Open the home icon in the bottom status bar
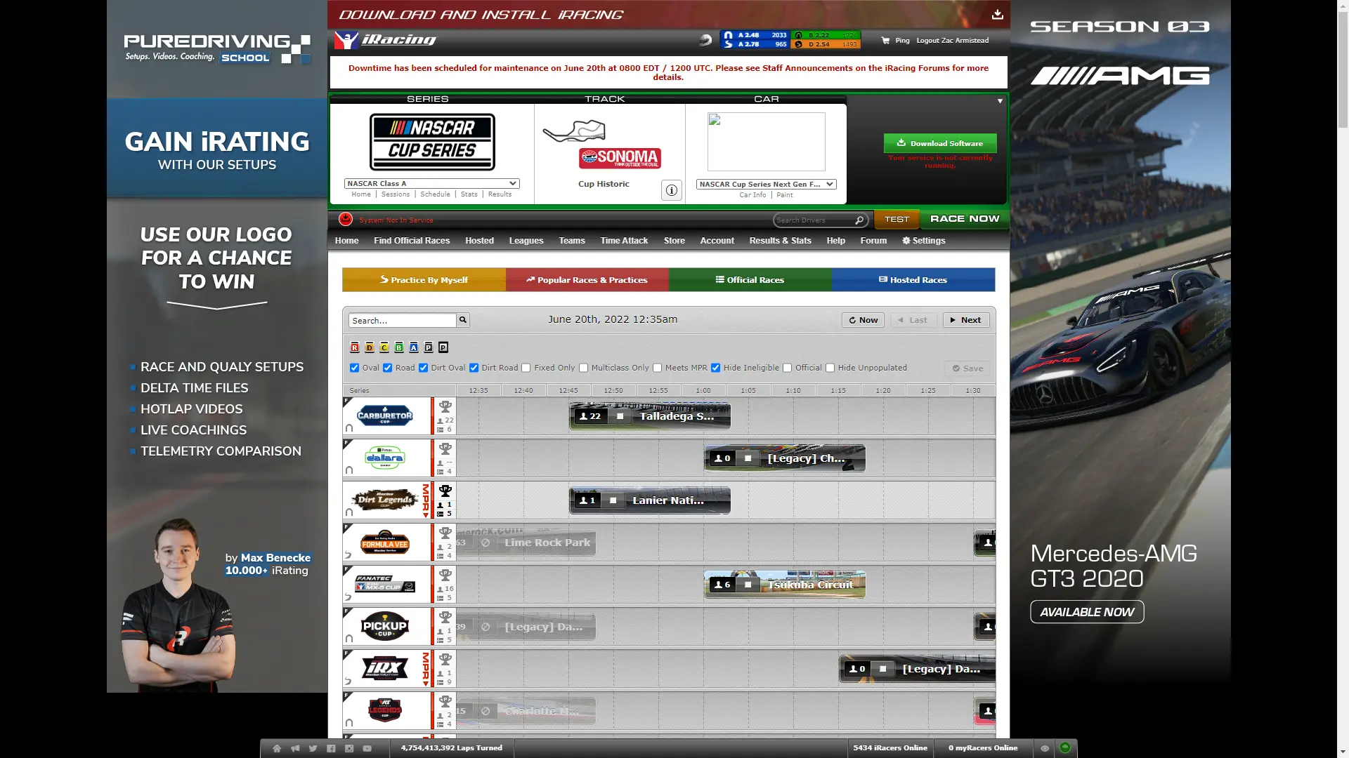Image resolution: width=1349 pixels, height=758 pixels. (277, 748)
